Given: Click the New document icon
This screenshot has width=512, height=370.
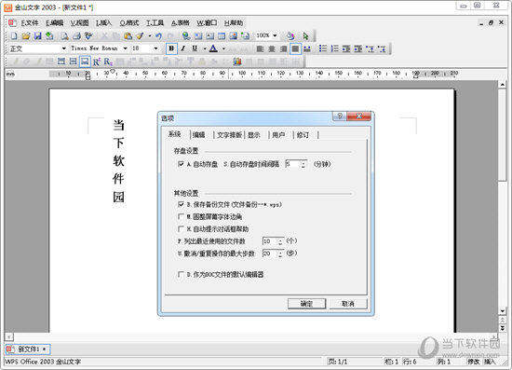Looking at the screenshot, I should (x=14, y=36).
